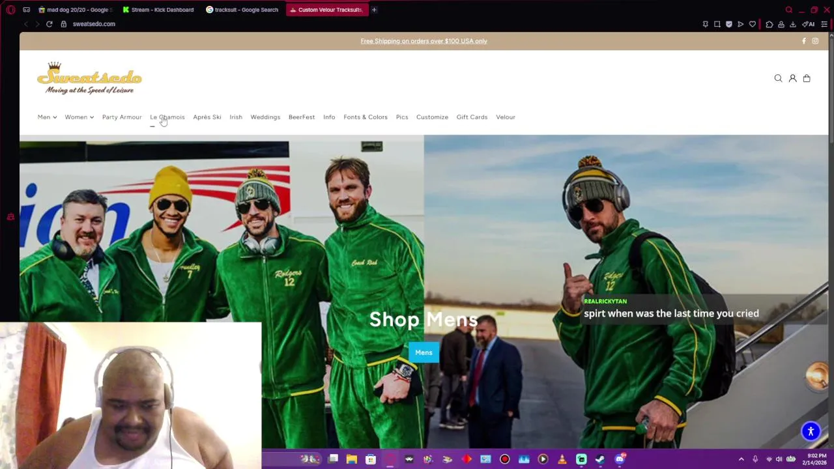Open the Pics page
Image resolution: width=834 pixels, height=469 pixels.
tap(402, 117)
